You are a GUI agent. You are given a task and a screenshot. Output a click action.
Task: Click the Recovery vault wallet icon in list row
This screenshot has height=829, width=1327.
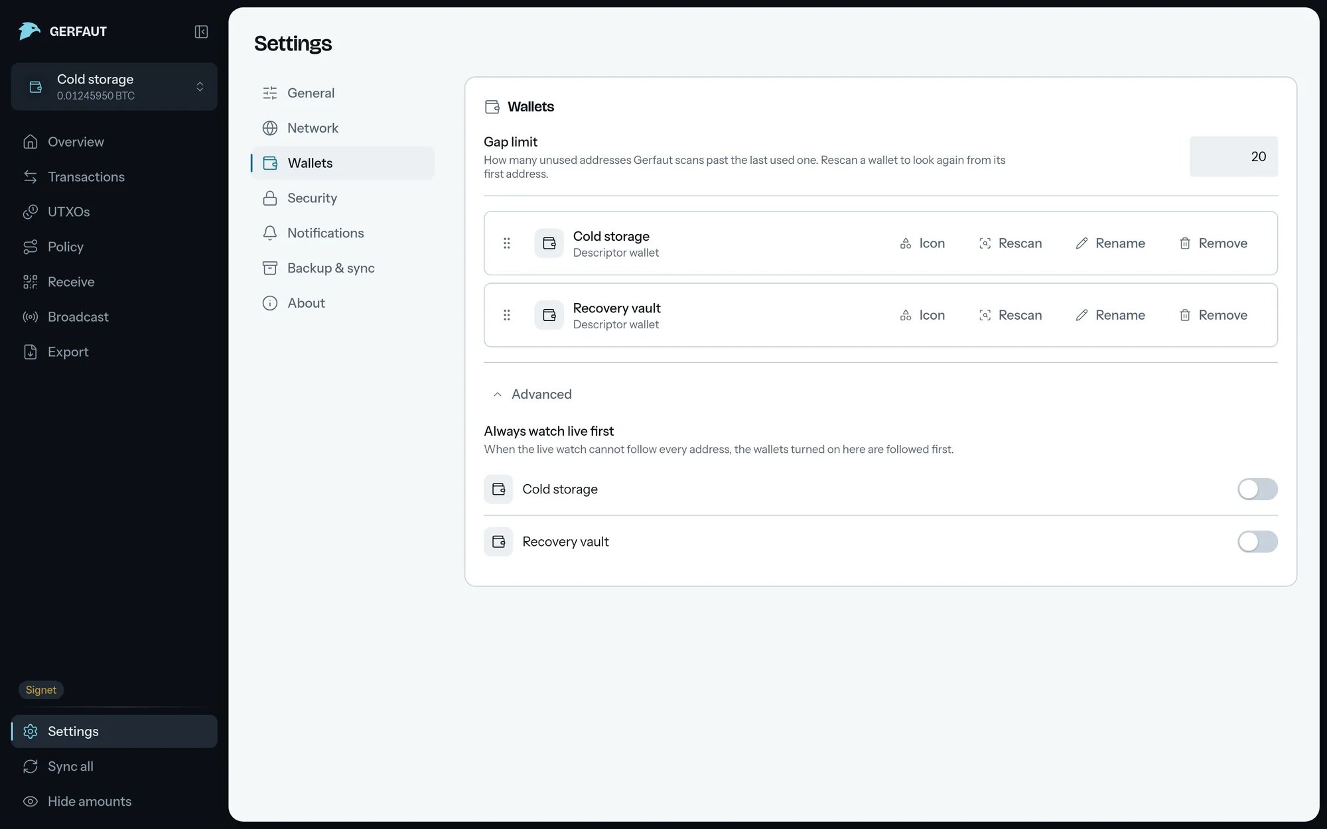pyautogui.click(x=549, y=315)
